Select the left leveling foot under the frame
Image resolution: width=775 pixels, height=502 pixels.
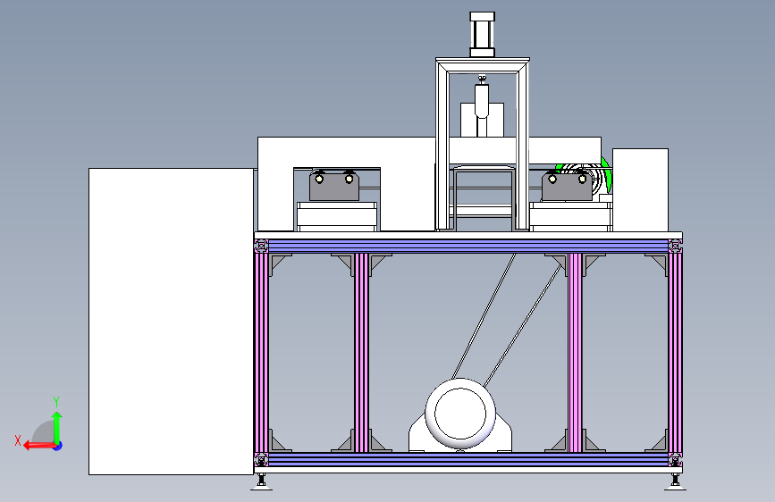point(262,481)
